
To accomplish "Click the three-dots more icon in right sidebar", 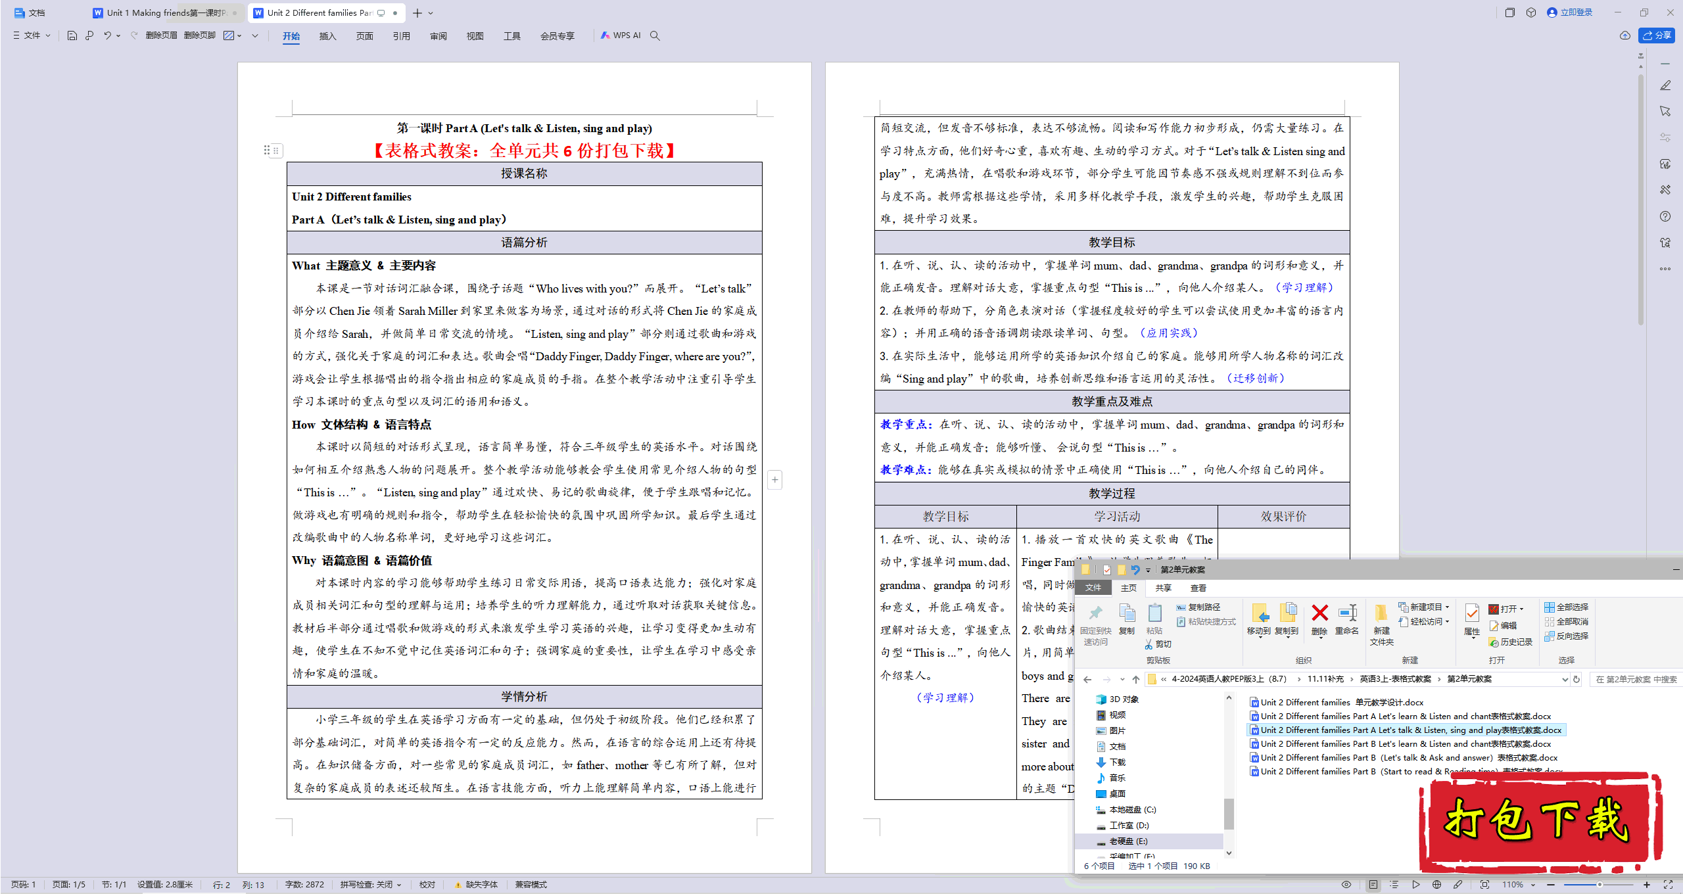I will click(x=1665, y=268).
